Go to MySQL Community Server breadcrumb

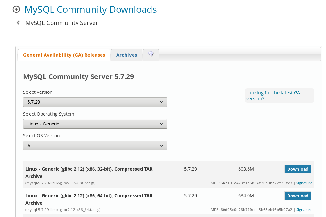tap(62, 23)
